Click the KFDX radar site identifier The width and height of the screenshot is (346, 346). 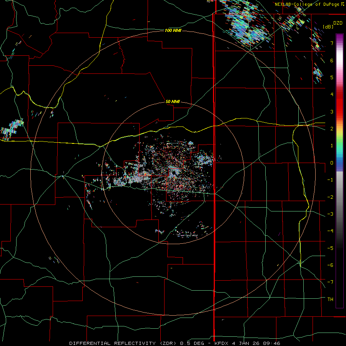click(222, 343)
